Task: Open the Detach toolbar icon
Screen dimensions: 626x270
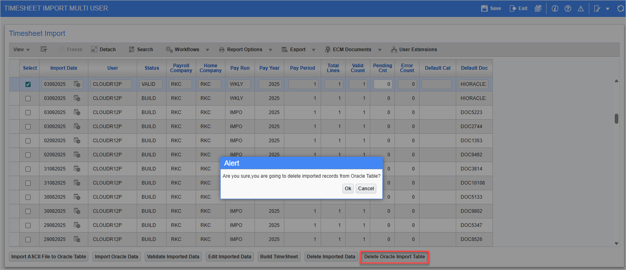Action: click(x=103, y=49)
